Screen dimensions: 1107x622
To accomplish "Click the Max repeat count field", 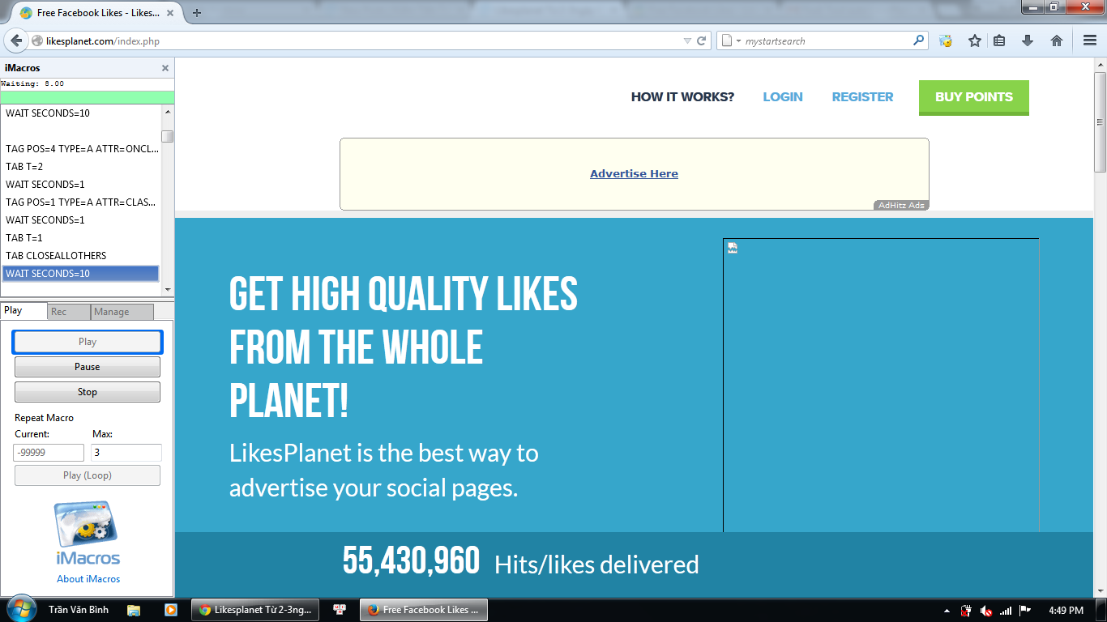I will 126,453.
